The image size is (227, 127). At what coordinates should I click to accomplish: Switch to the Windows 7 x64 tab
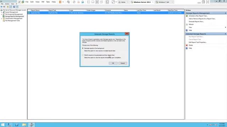[x=164, y=2]
